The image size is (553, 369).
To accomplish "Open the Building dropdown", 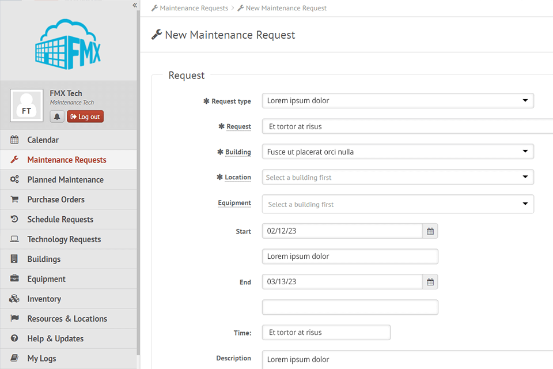I will click(397, 152).
